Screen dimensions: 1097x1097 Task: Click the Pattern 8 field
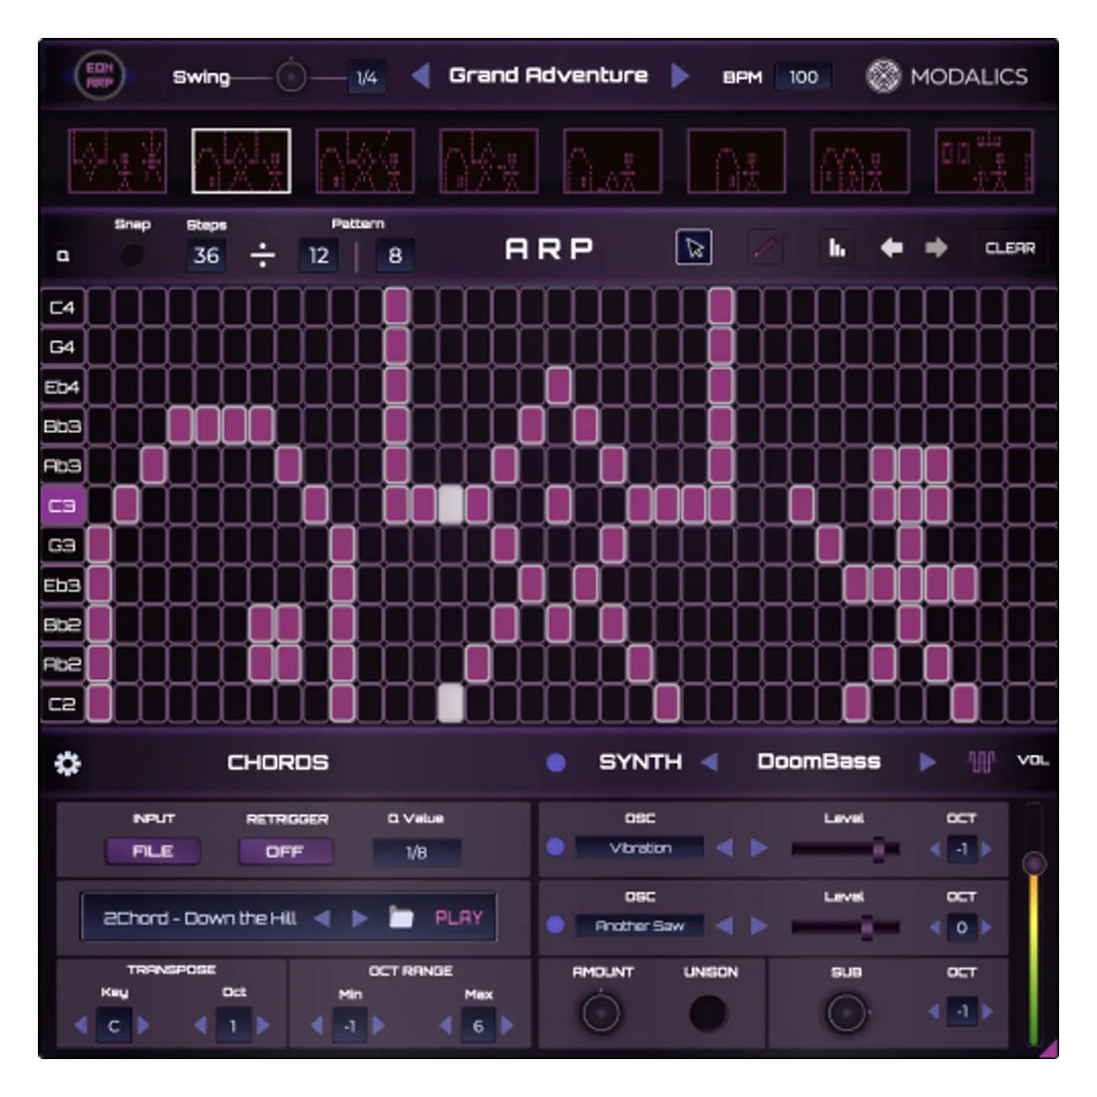click(395, 255)
